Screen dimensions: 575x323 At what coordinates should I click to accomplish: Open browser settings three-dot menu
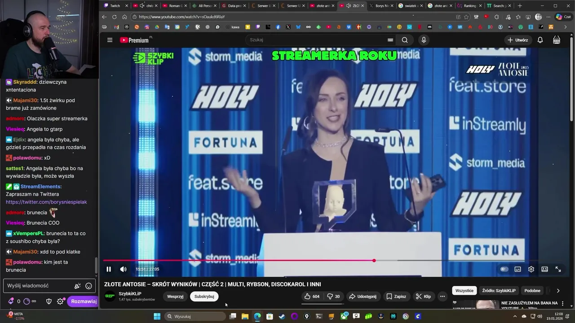pyautogui.click(x=549, y=17)
